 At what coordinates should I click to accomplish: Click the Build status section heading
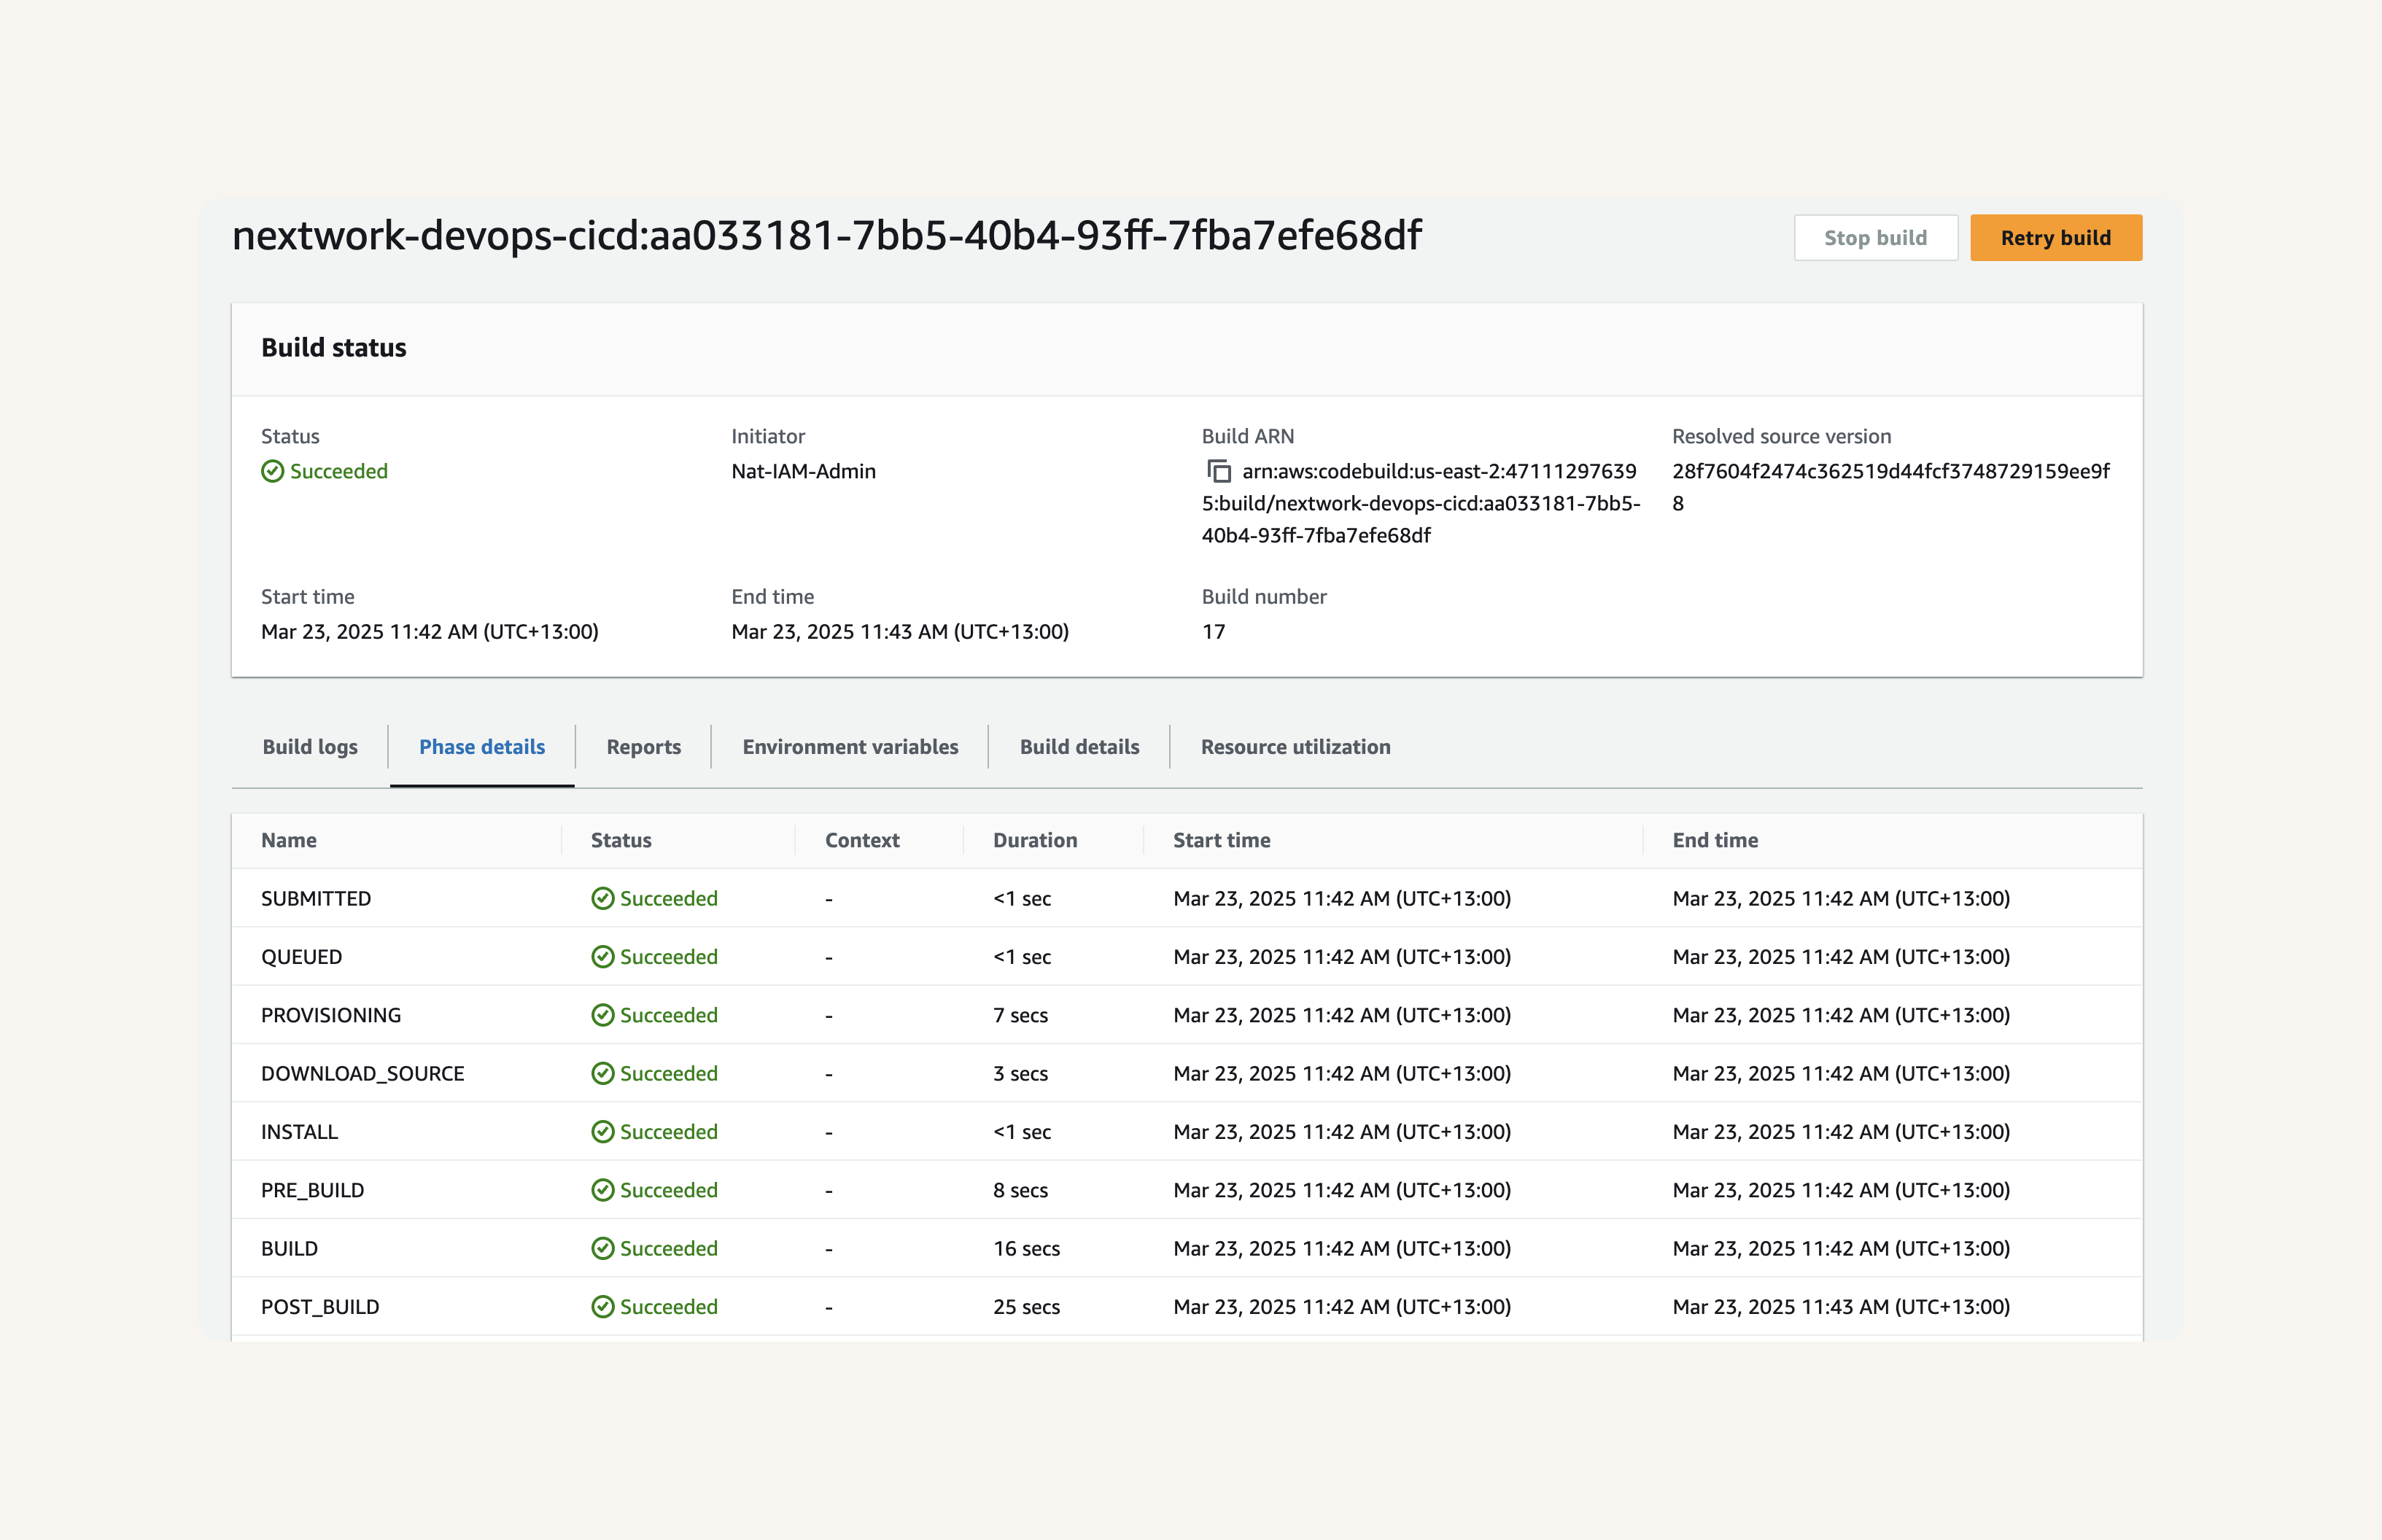point(334,348)
